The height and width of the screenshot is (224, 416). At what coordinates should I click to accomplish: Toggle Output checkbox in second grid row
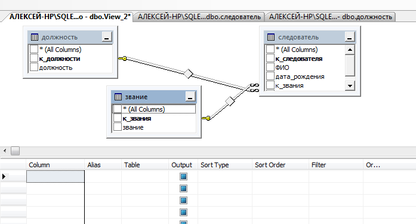[x=183, y=188]
